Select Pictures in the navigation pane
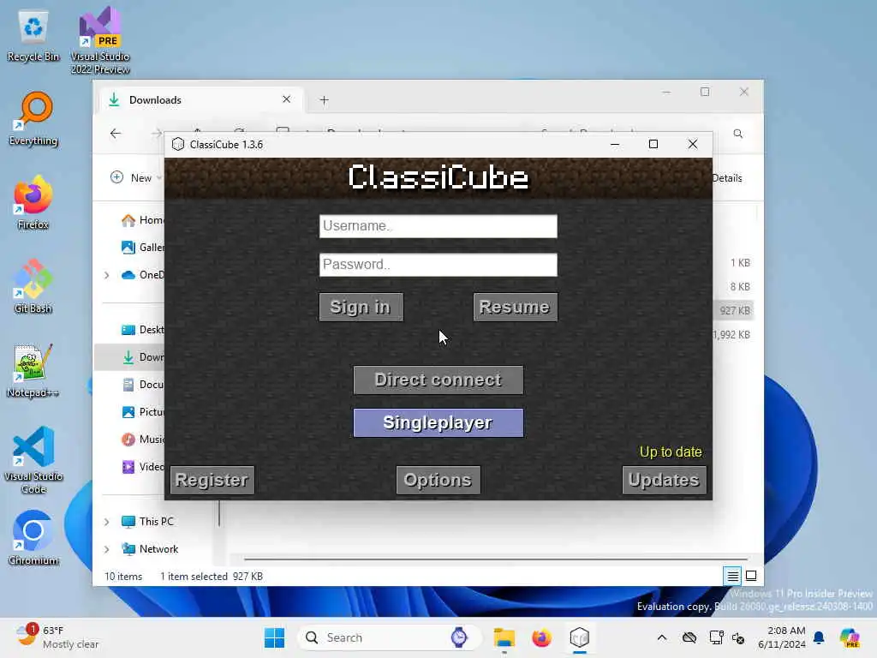Viewport: 877px width, 658px height. pyautogui.click(x=143, y=412)
